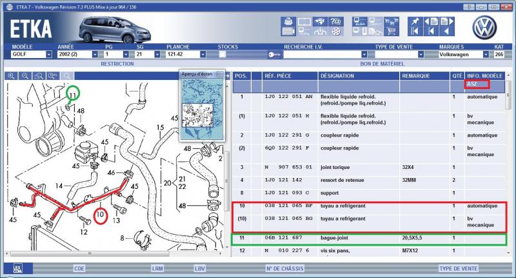Image resolution: width=516 pixels, height=278 pixels.
Task: Open the vehicle gauge icon in the toolbar
Action: coord(320,31)
